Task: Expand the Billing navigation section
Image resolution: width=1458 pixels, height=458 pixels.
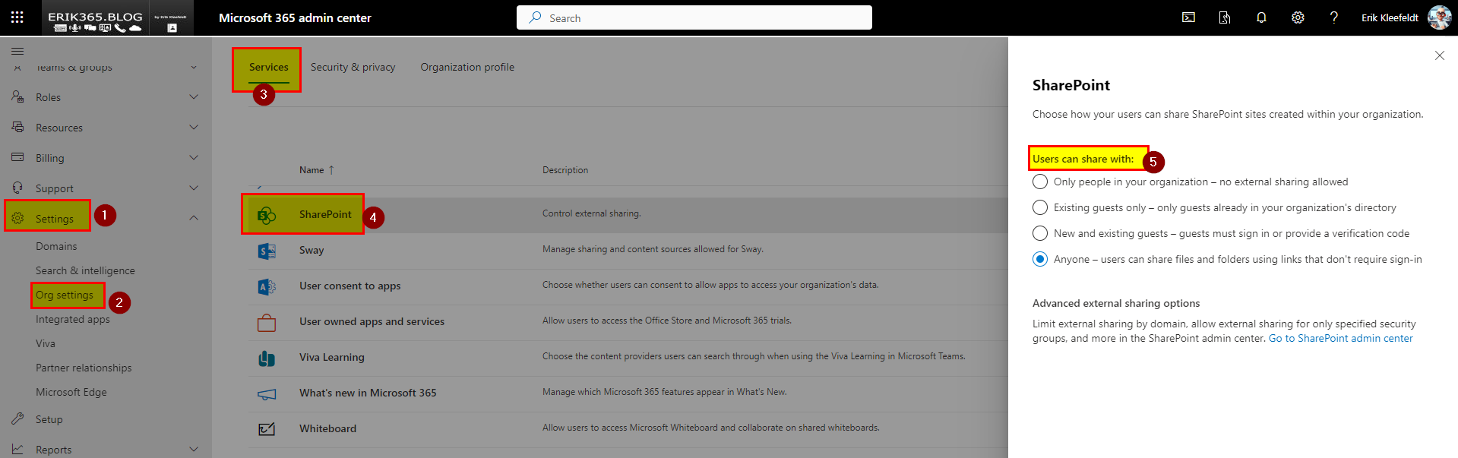Action: (x=194, y=158)
